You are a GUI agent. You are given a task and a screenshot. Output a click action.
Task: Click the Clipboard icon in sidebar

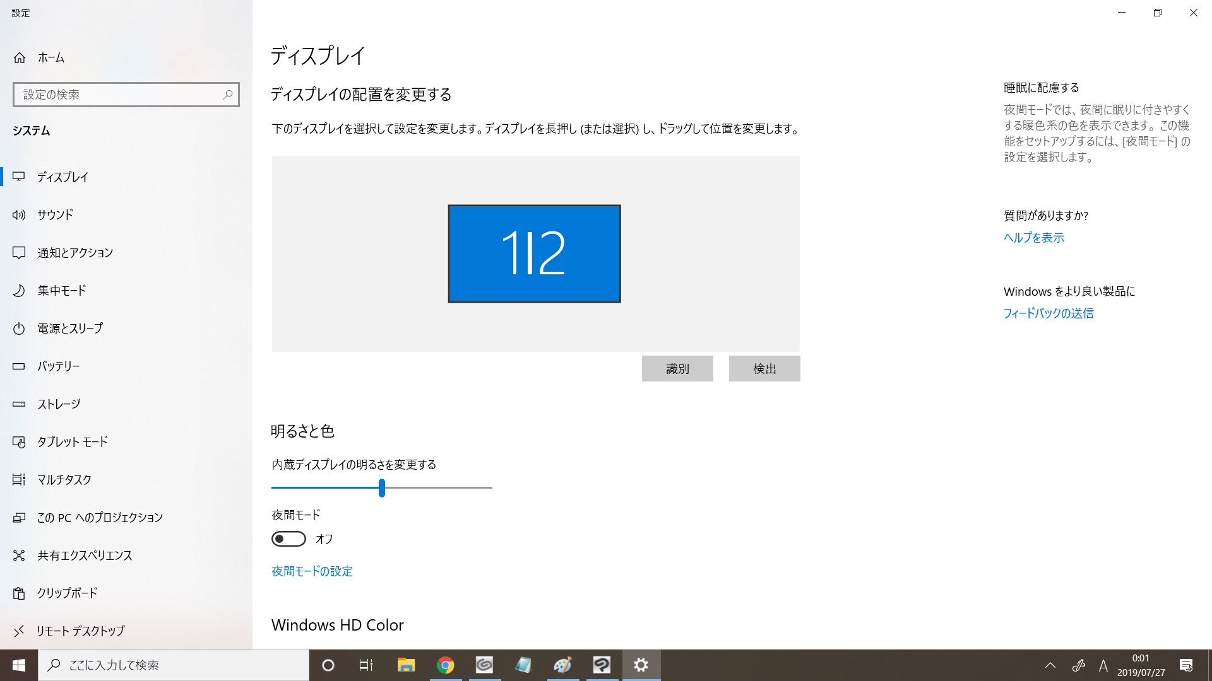point(19,593)
